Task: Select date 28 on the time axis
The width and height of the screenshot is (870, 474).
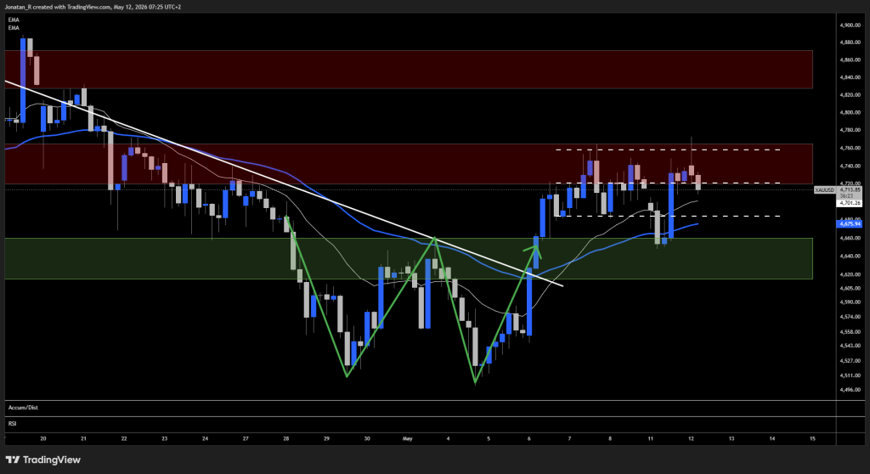Action: 286,438
